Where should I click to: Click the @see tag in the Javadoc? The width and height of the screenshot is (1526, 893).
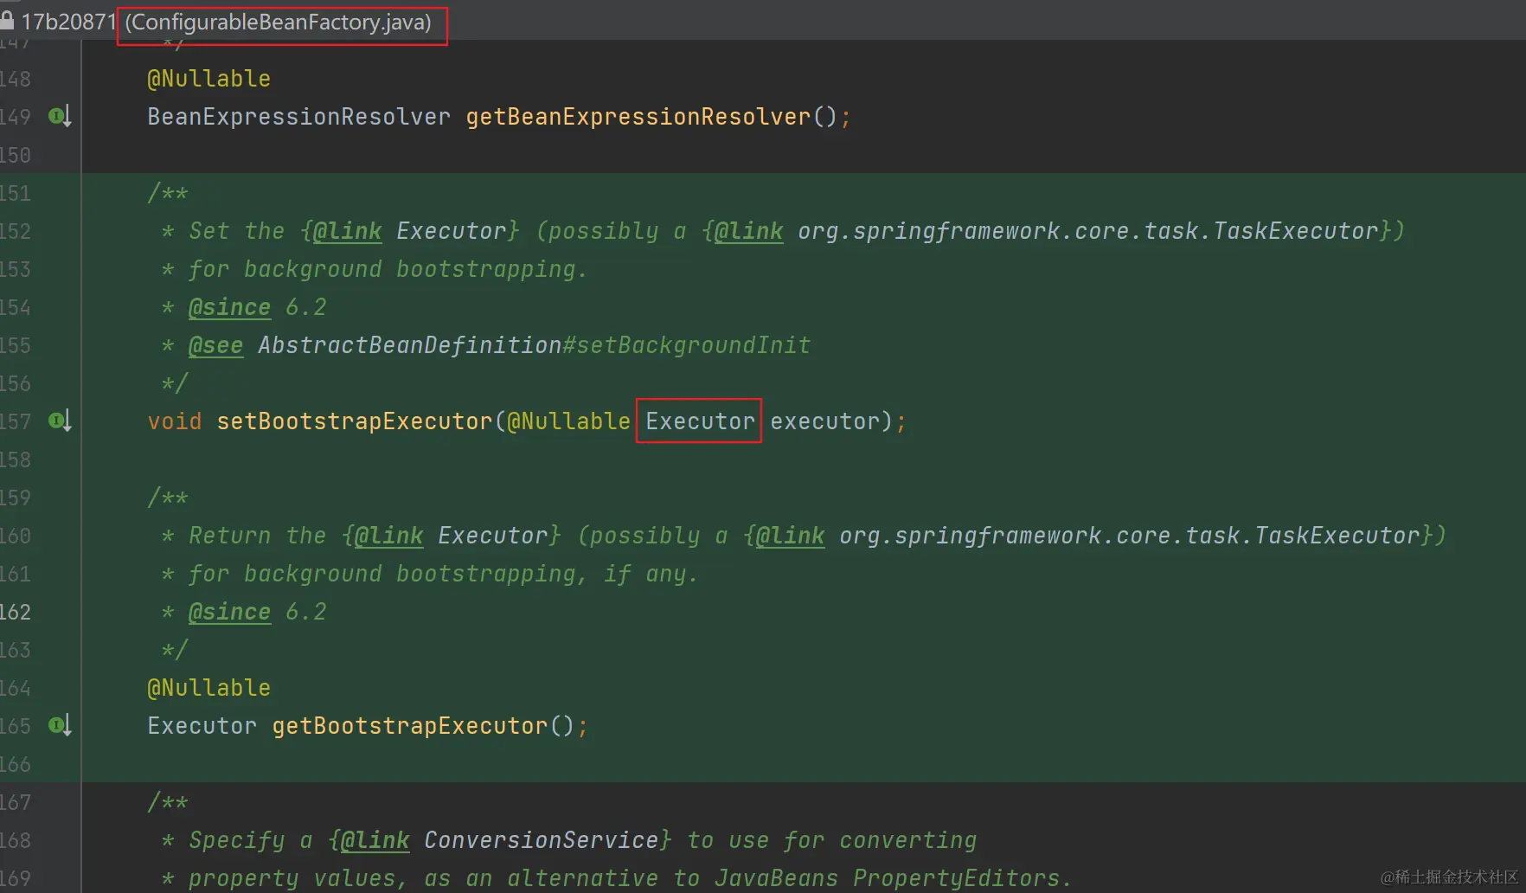click(215, 345)
